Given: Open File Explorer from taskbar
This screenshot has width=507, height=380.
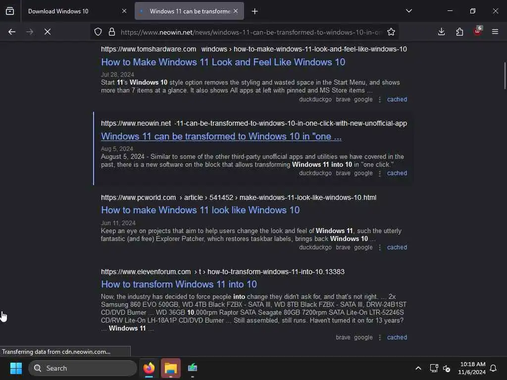Looking at the screenshot, I should click(171, 368).
